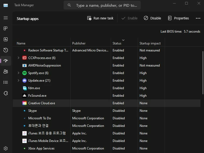This screenshot has height=153, width=204.
Task: Open the more options ellipsis menu
Action: pyautogui.click(x=198, y=18)
